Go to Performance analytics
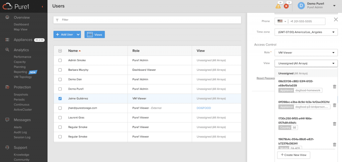 22,57
